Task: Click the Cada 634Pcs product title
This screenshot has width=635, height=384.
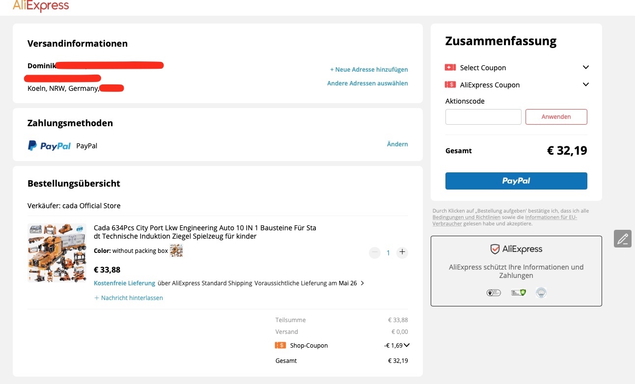Action: point(205,232)
